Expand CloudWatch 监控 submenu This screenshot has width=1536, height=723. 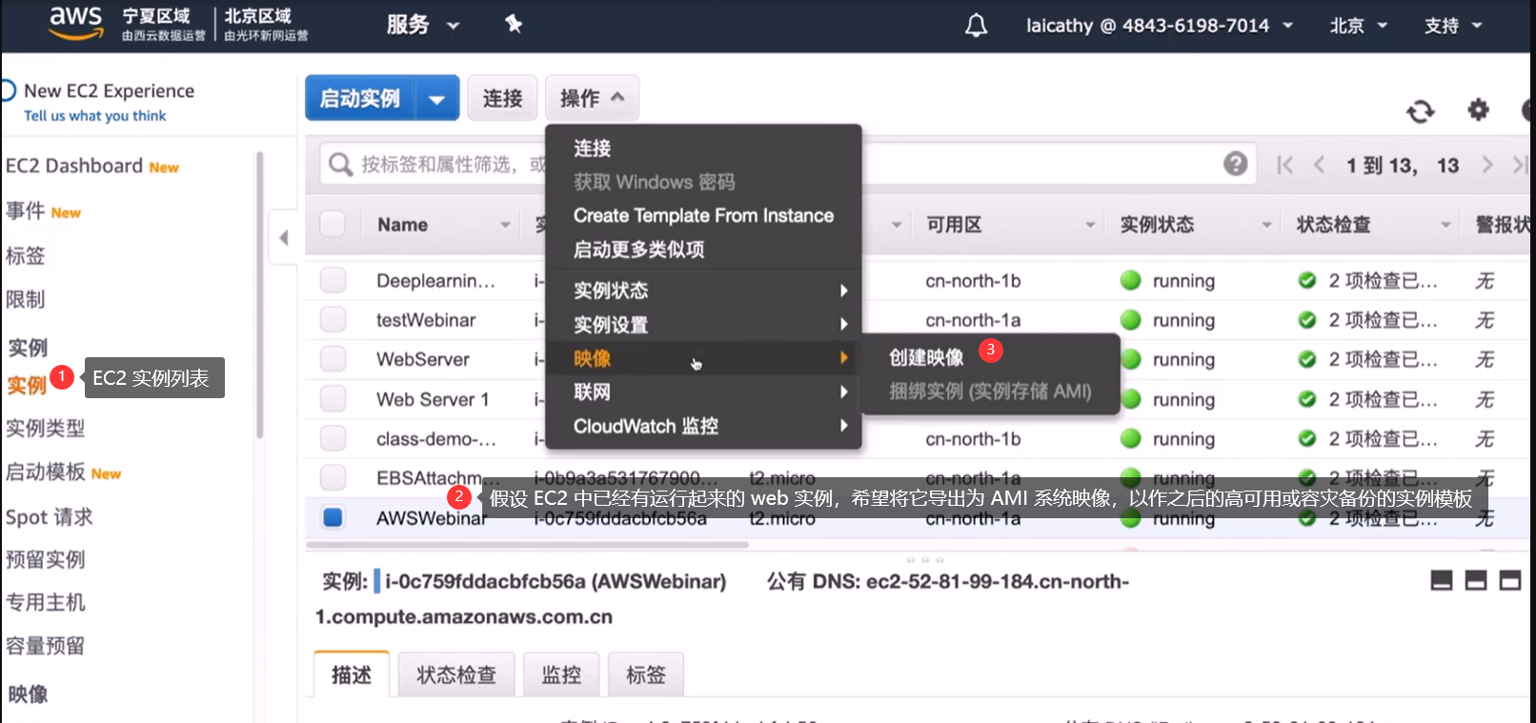(703, 426)
